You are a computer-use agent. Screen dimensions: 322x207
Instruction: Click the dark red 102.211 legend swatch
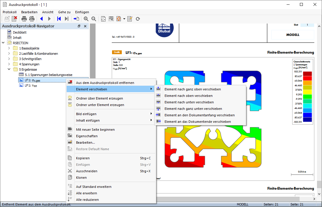pos(308,74)
